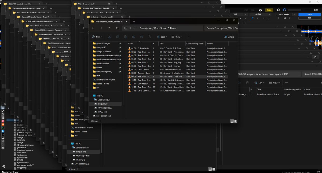Image resolution: width=322 pixels, height=173 pixels.
Task: Switch to details view icon in front status bar
Action: pos(232,121)
